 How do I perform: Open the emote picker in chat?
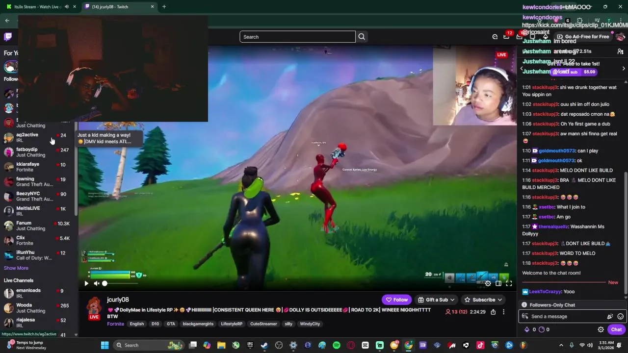[x=620, y=317]
